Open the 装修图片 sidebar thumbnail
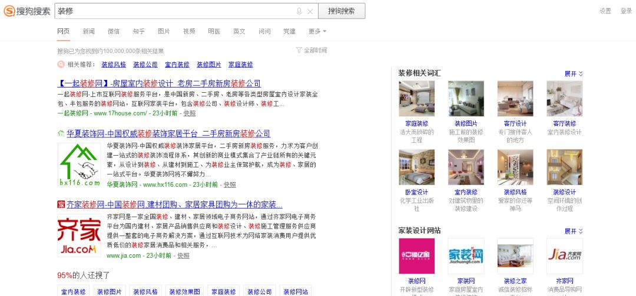636x296 pixels. [466, 99]
